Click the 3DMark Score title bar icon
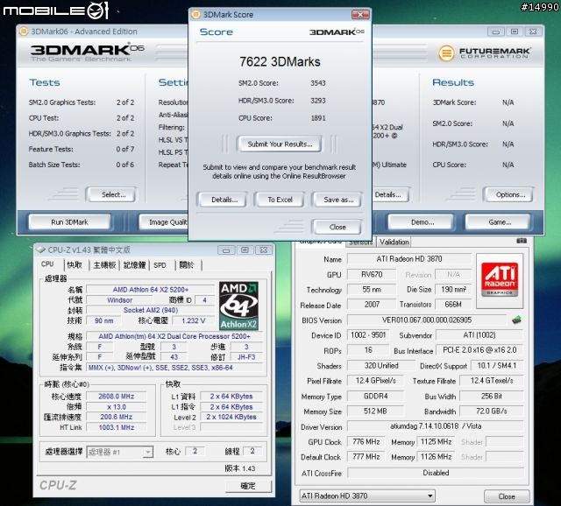The image size is (561, 506). click(195, 15)
